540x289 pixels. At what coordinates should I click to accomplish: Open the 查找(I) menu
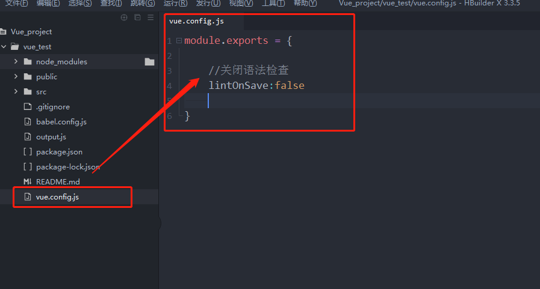pos(111,4)
